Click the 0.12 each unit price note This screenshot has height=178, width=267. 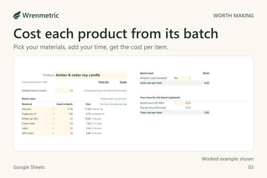point(97,124)
